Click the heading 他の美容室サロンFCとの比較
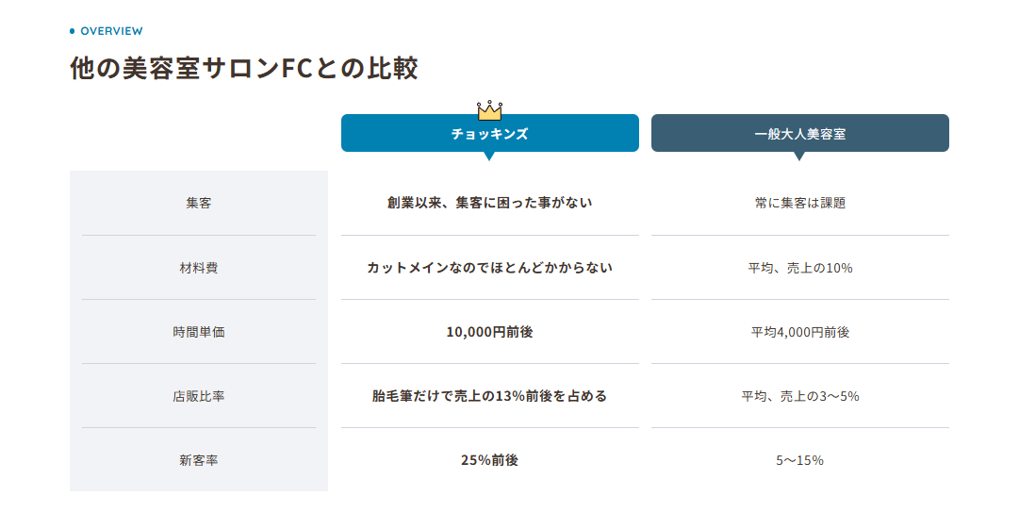The width and height of the screenshot is (1019, 529). [x=243, y=69]
